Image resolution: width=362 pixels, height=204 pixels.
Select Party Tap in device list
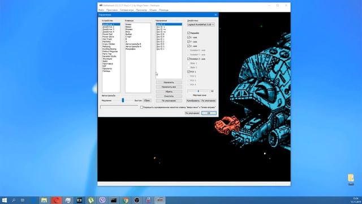[x=111, y=54]
